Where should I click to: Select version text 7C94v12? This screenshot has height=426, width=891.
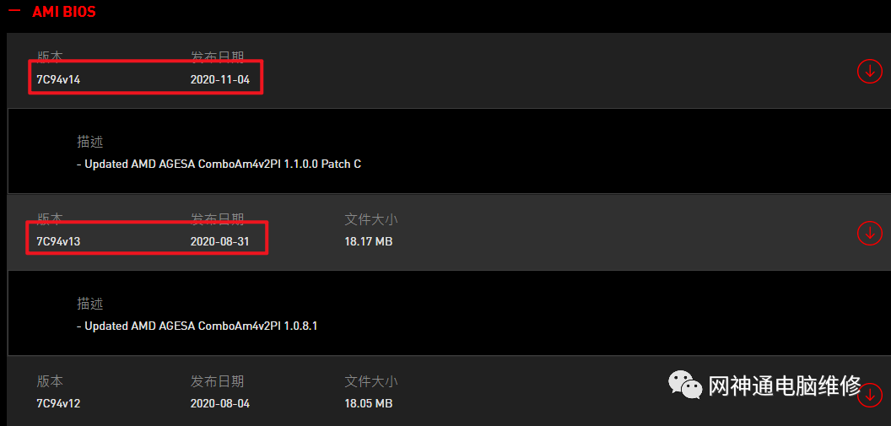[x=58, y=404]
